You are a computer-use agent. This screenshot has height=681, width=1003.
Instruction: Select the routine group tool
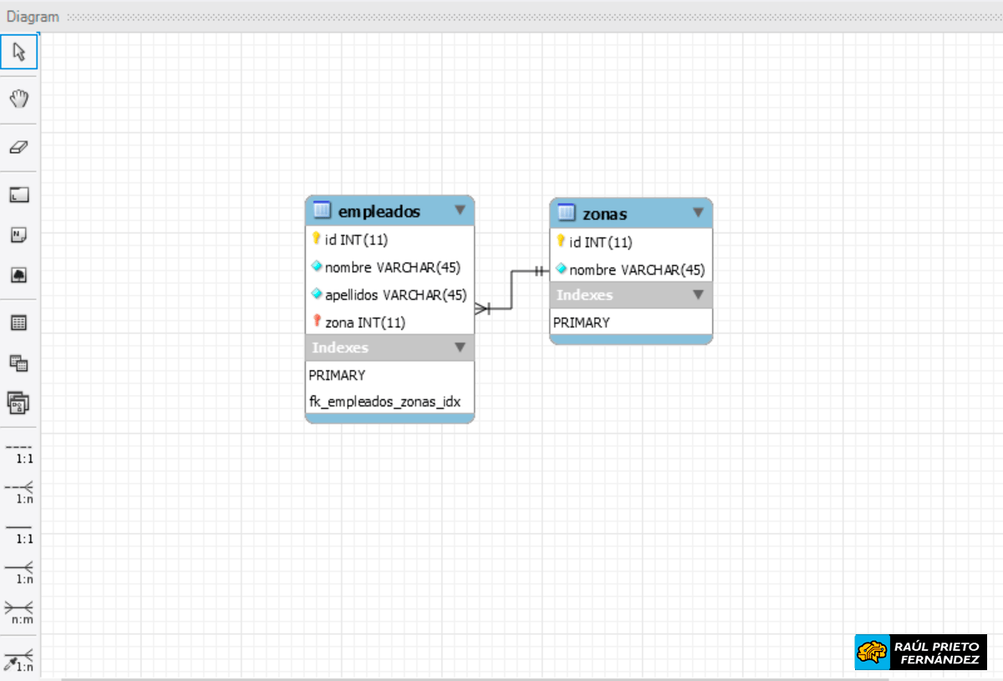tap(19, 403)
